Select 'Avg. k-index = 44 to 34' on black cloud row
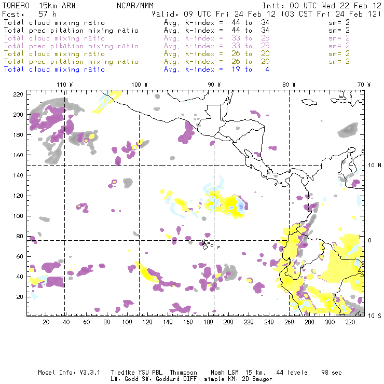Viewport: 384px width, 384px height. 217,23
